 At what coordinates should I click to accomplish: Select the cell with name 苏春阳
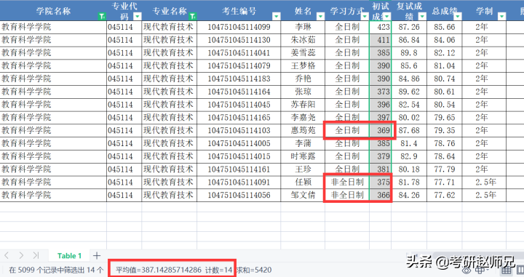303,105
